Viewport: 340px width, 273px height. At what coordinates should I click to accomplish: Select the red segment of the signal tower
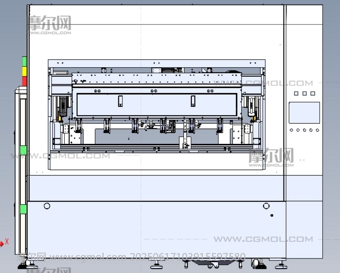click(x=24, y=81)
